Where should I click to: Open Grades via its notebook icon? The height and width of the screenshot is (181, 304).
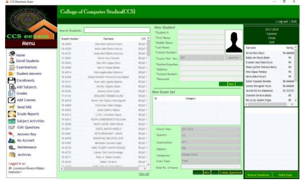click(x=12, y=93)
